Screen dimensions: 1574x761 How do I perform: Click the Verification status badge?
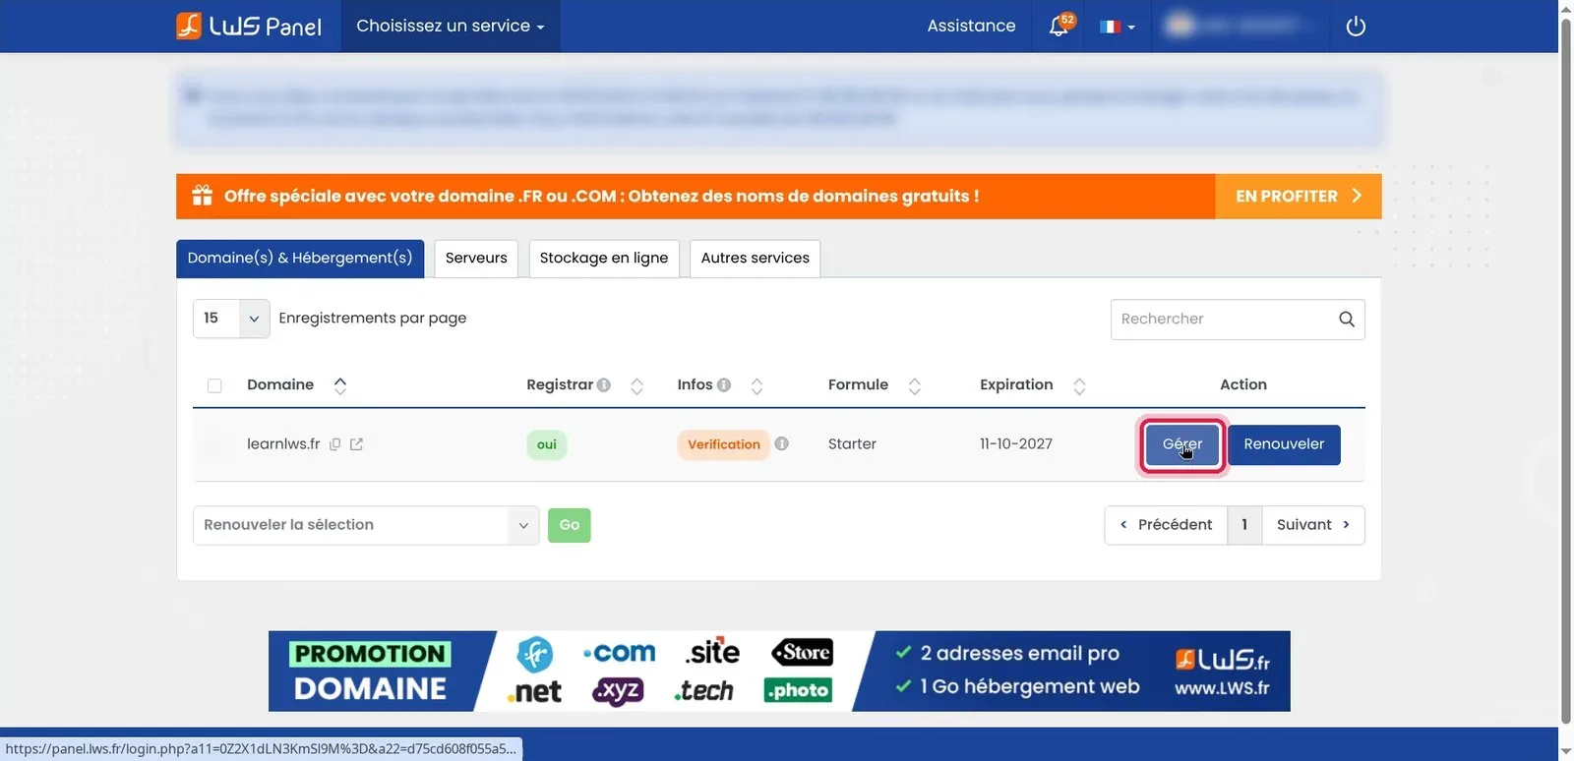[723, 444]
